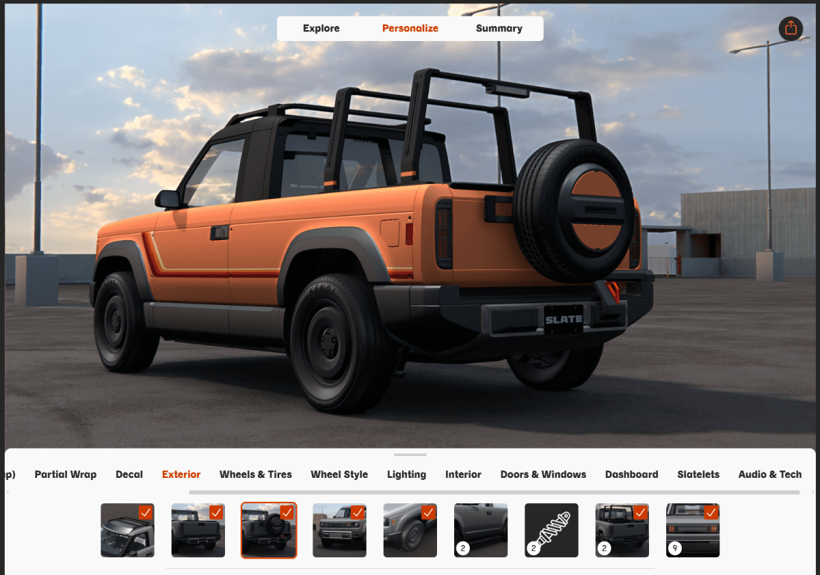Open the Wheels & Tires category
Screen dimensions: 820x575
[x=255, y=474]
